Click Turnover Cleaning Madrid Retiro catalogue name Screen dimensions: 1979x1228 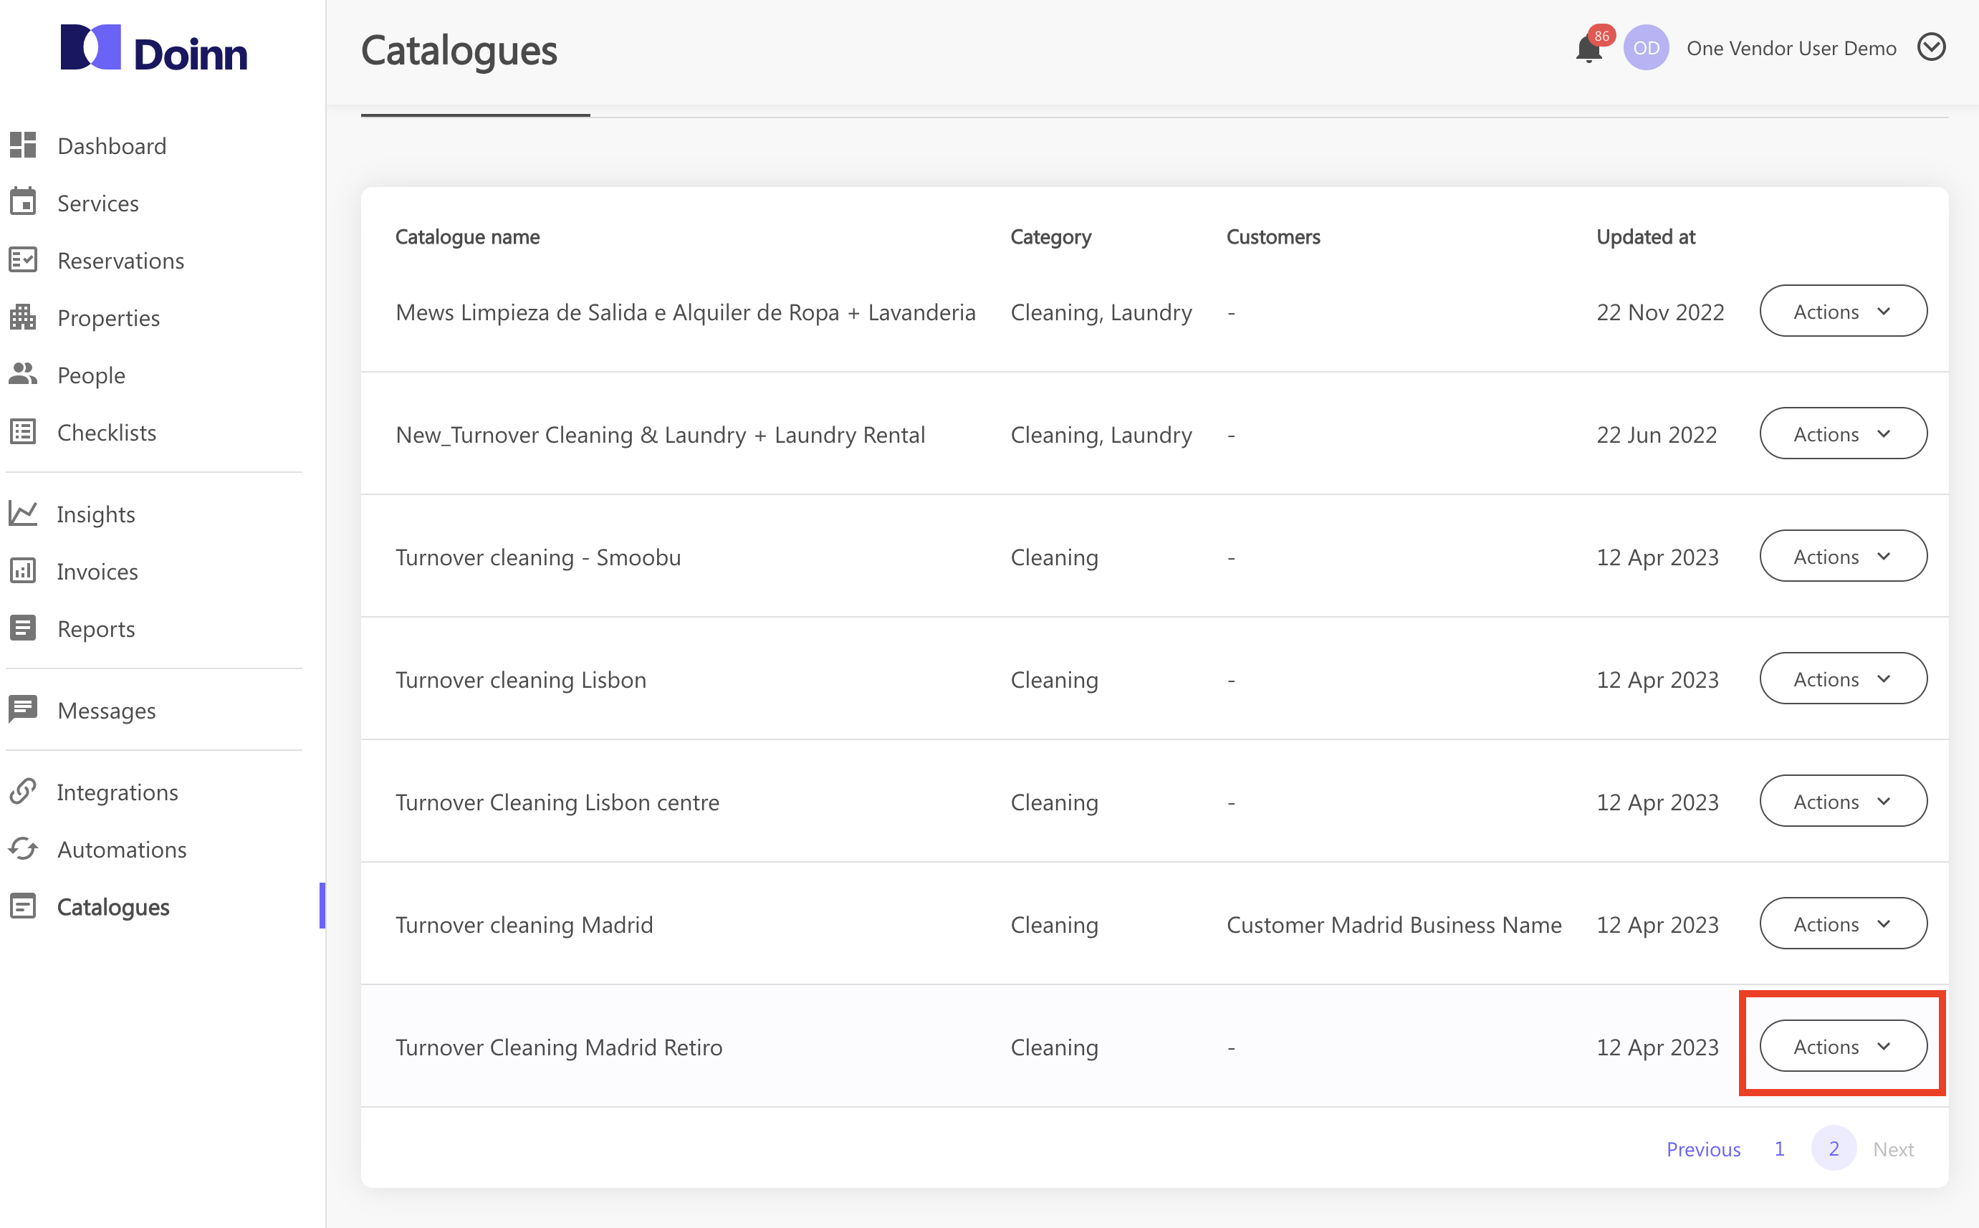click(559, 1048)
